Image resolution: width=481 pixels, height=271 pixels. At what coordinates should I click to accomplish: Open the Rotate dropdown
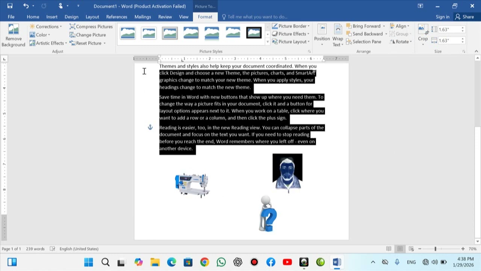401,42
